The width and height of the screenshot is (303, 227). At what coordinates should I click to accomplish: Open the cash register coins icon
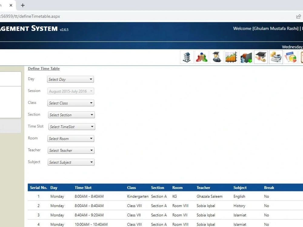(x=276, y=57)
